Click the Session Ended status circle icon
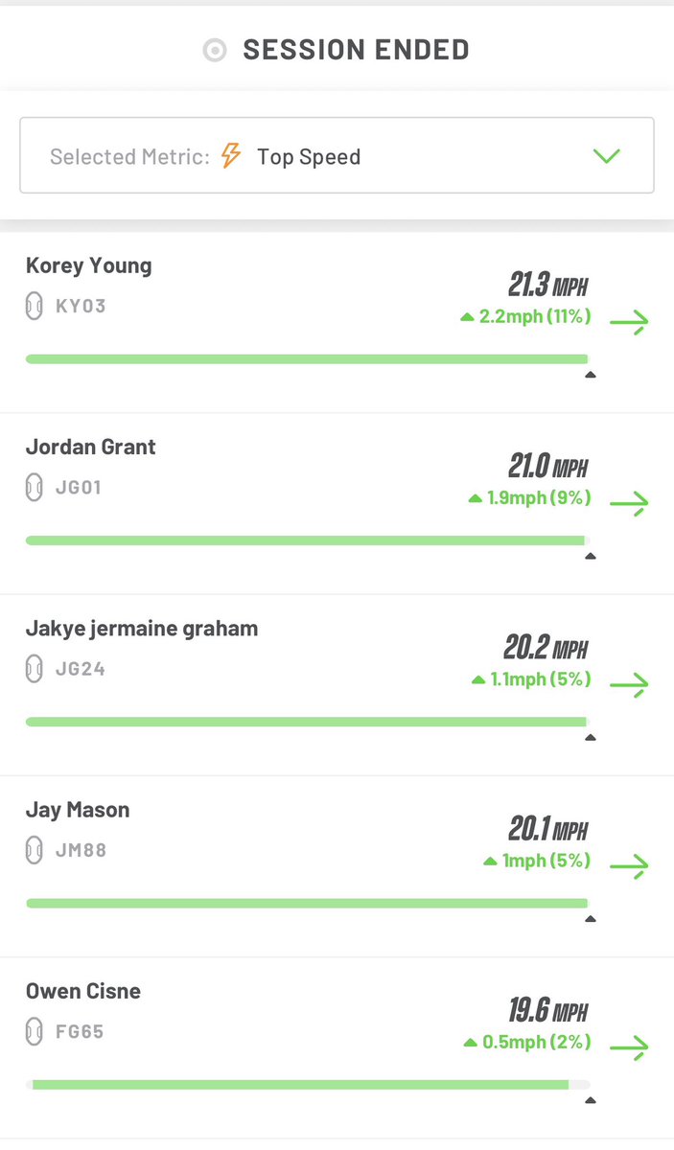This screenshot has height=1150, width=674. 215,51
